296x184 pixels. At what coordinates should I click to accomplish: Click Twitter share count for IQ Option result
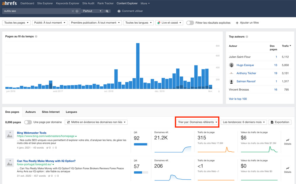(x=50, y=176)
